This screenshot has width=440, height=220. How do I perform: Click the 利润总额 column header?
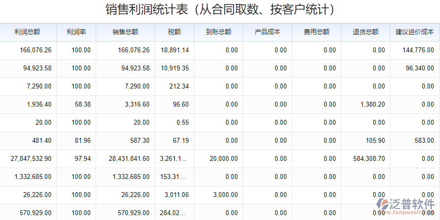[x=27, y=32]
